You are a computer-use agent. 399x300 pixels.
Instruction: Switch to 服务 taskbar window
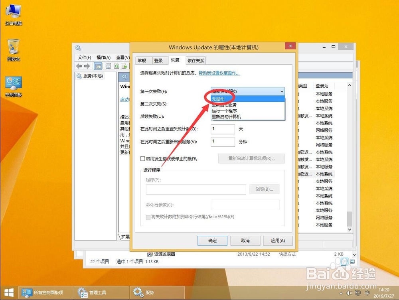[157, 293]
